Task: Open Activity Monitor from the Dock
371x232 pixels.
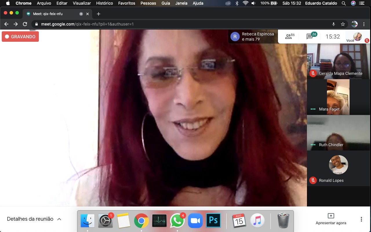Action: click(159, 221)
